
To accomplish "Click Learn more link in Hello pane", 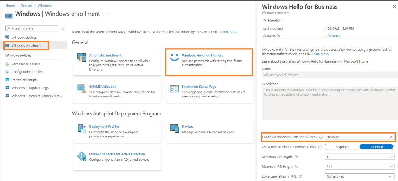I will tap(321, 54).
